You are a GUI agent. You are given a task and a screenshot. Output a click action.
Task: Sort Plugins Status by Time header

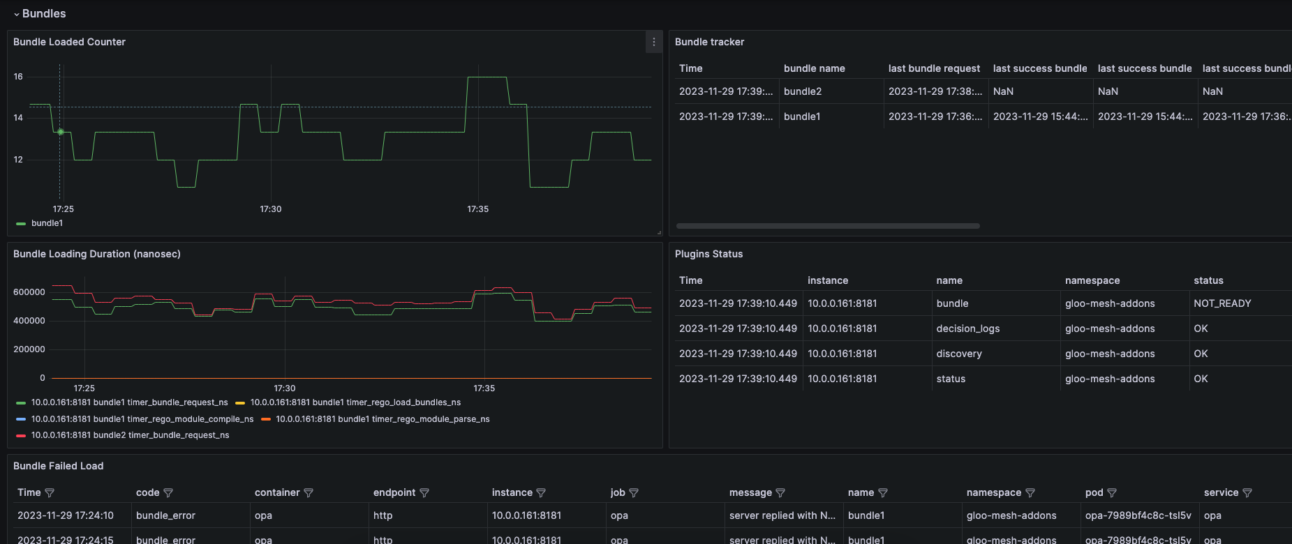point(691,280)
